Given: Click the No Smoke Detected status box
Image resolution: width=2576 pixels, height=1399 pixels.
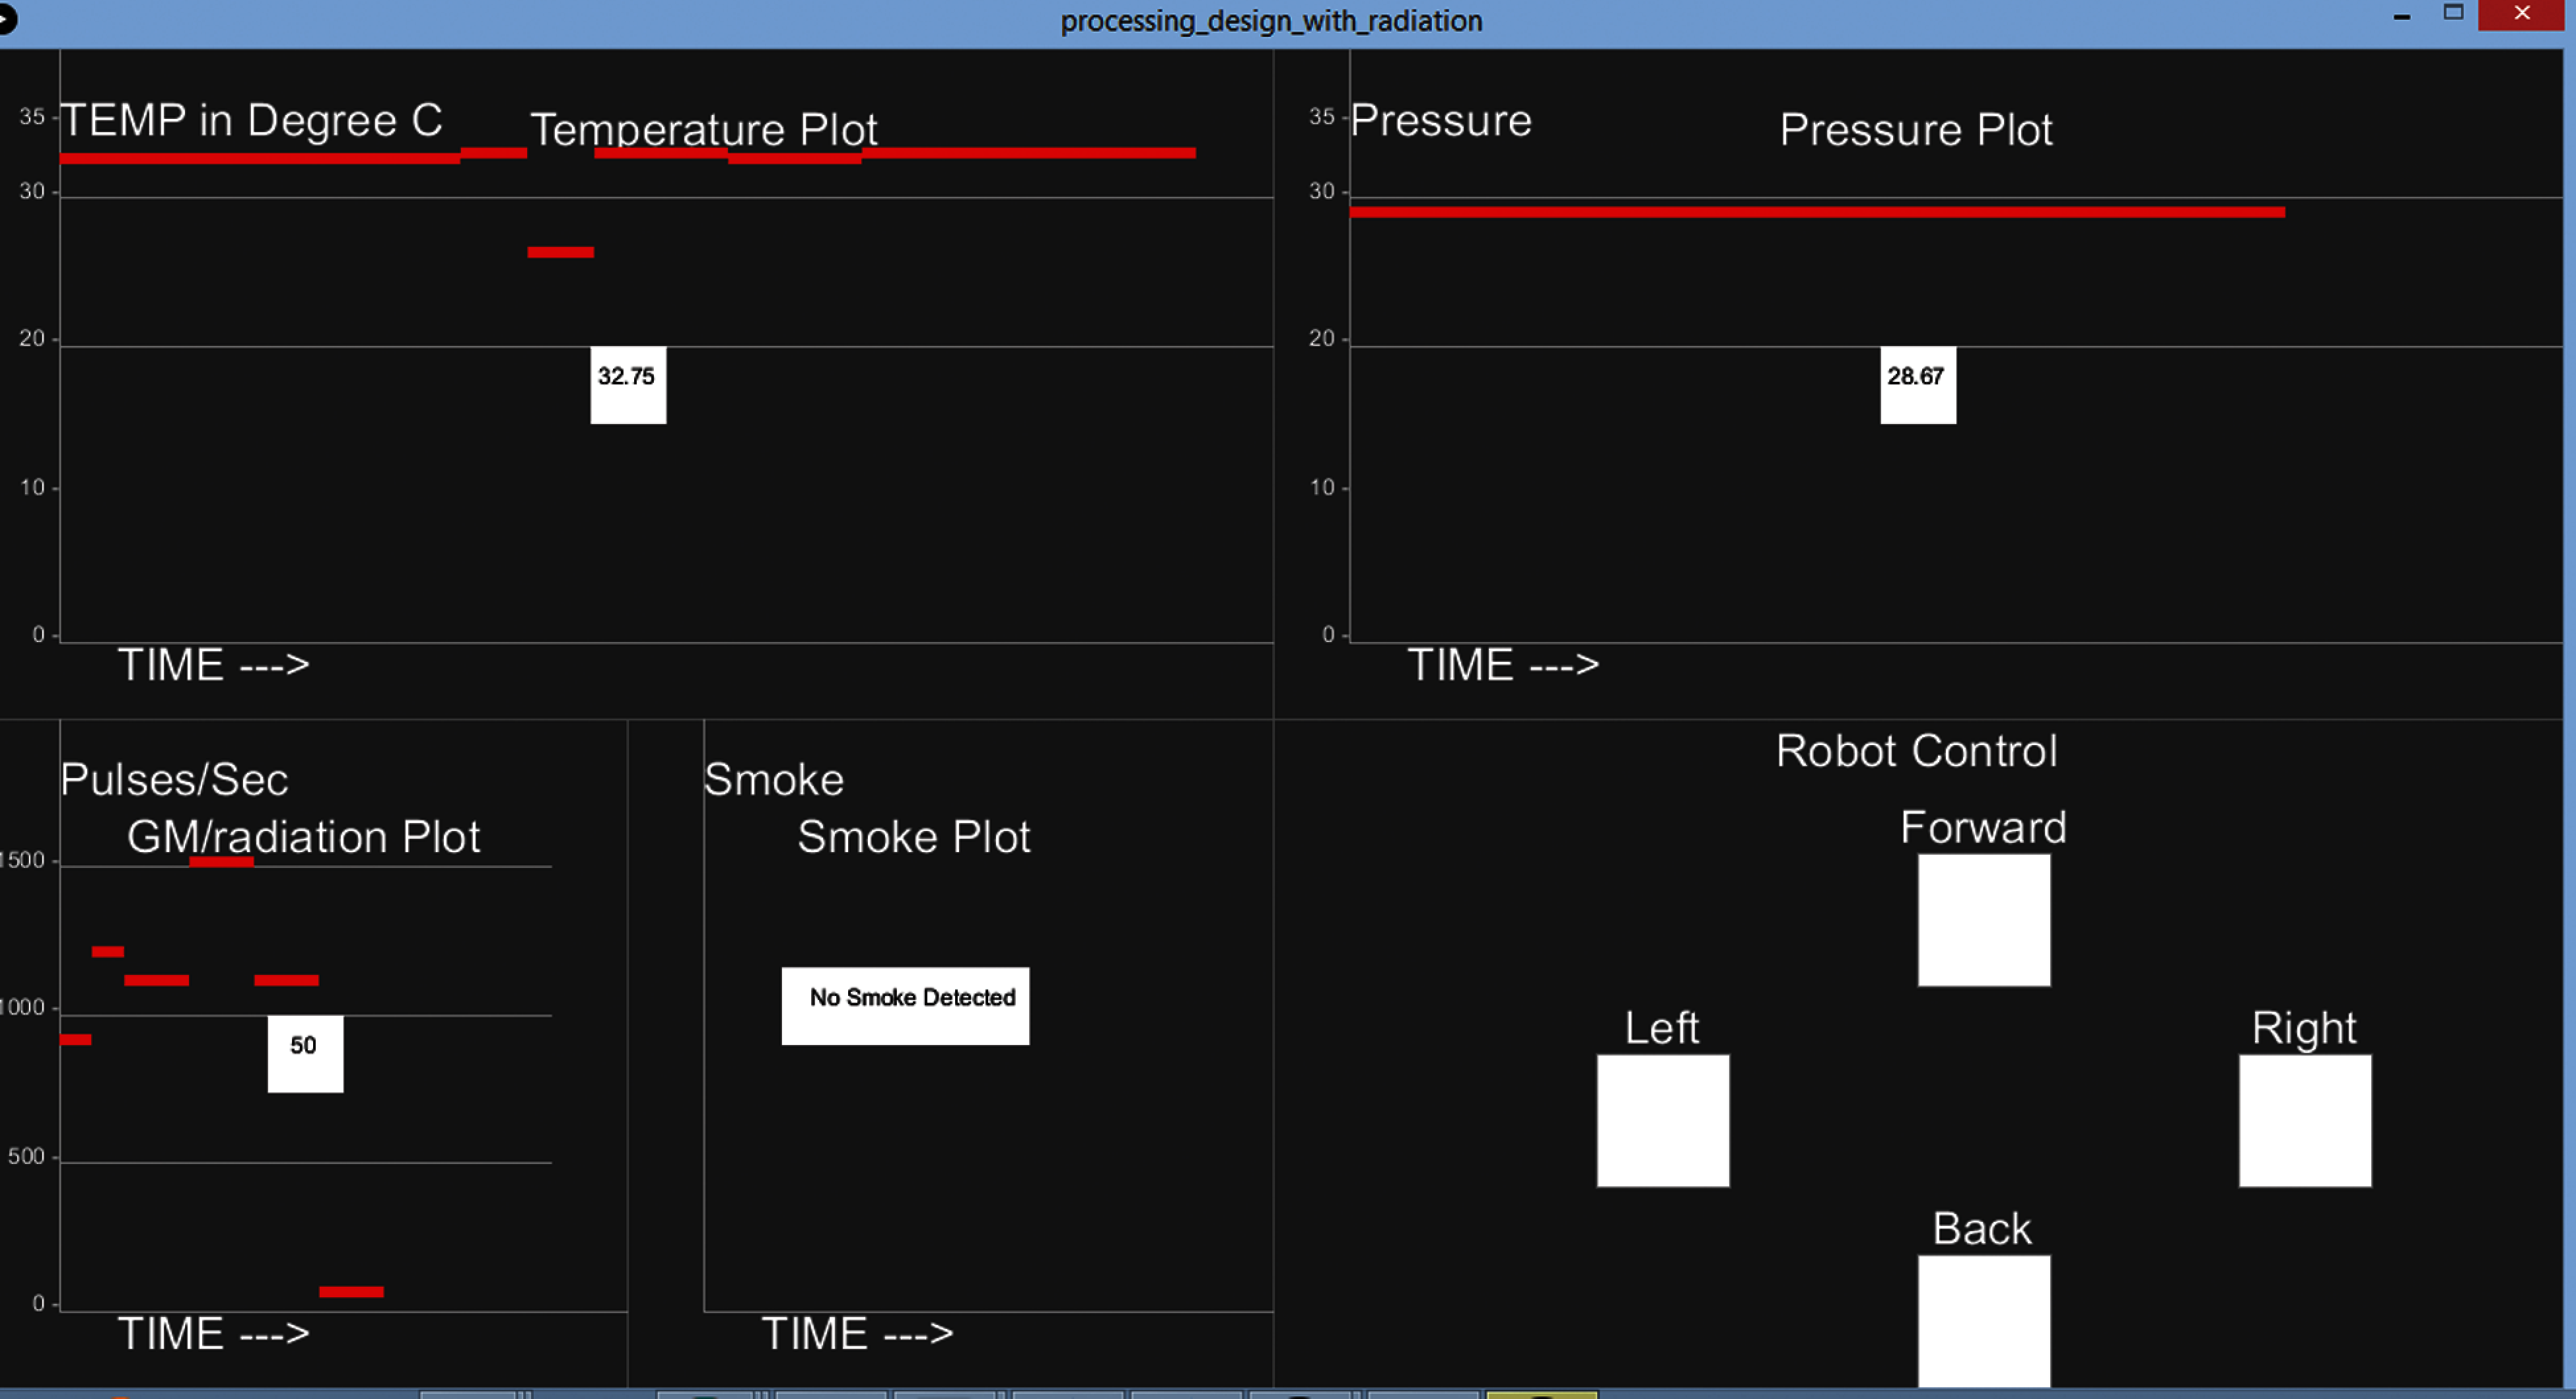Looking at the screenshot, I should (905, 1005).
